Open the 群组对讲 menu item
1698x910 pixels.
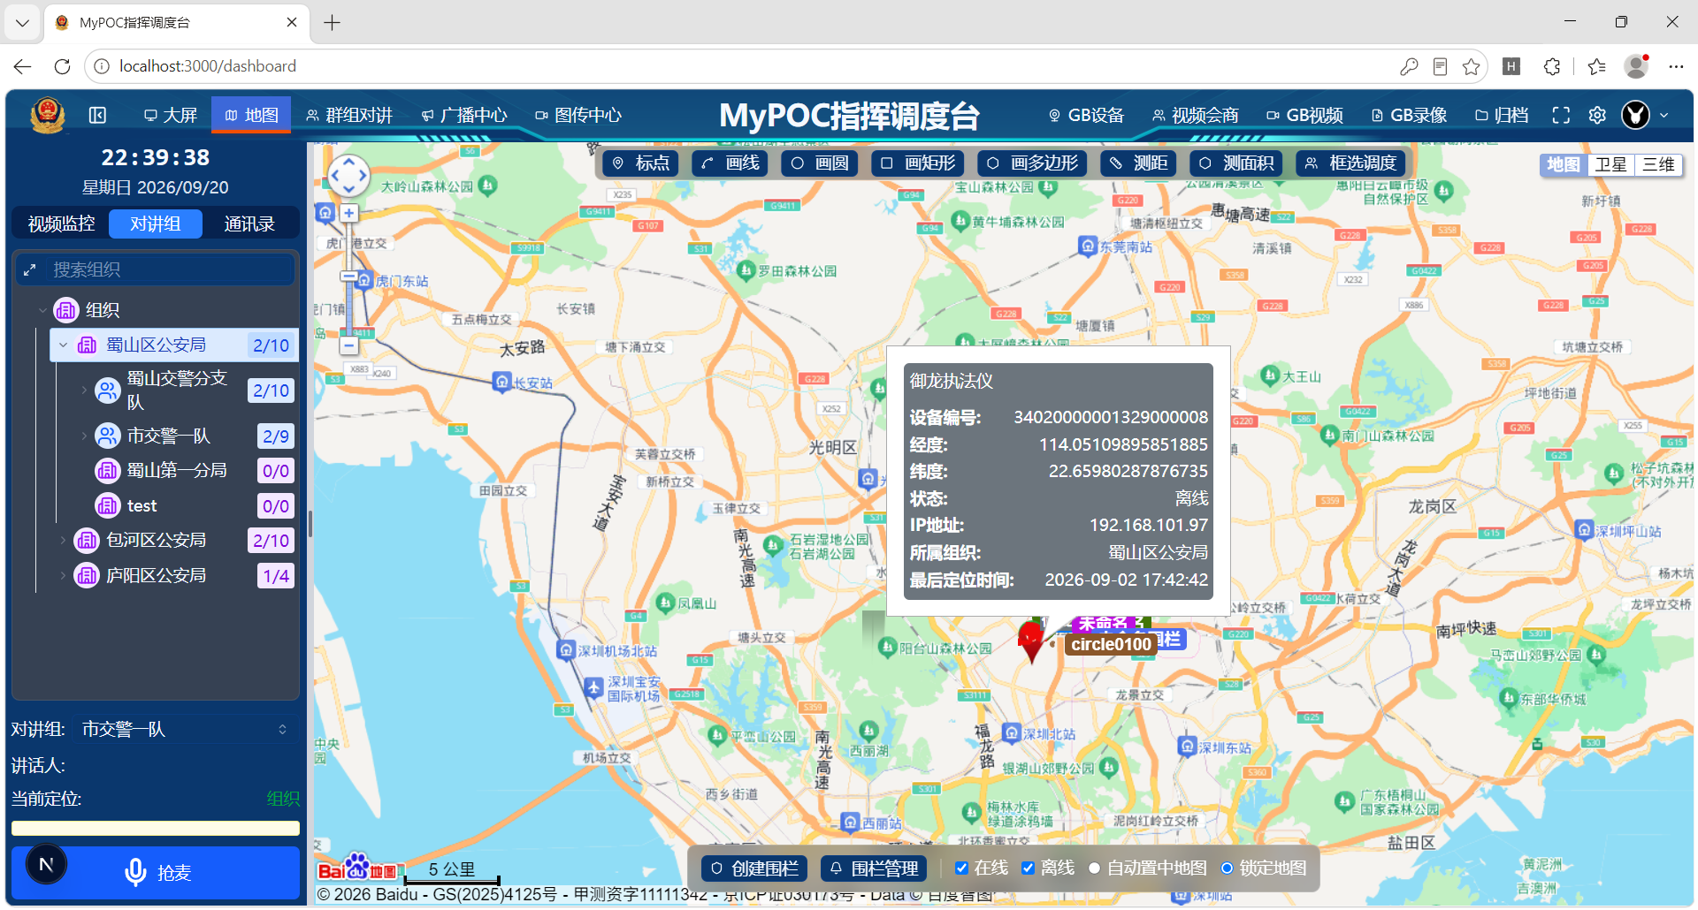348,116
